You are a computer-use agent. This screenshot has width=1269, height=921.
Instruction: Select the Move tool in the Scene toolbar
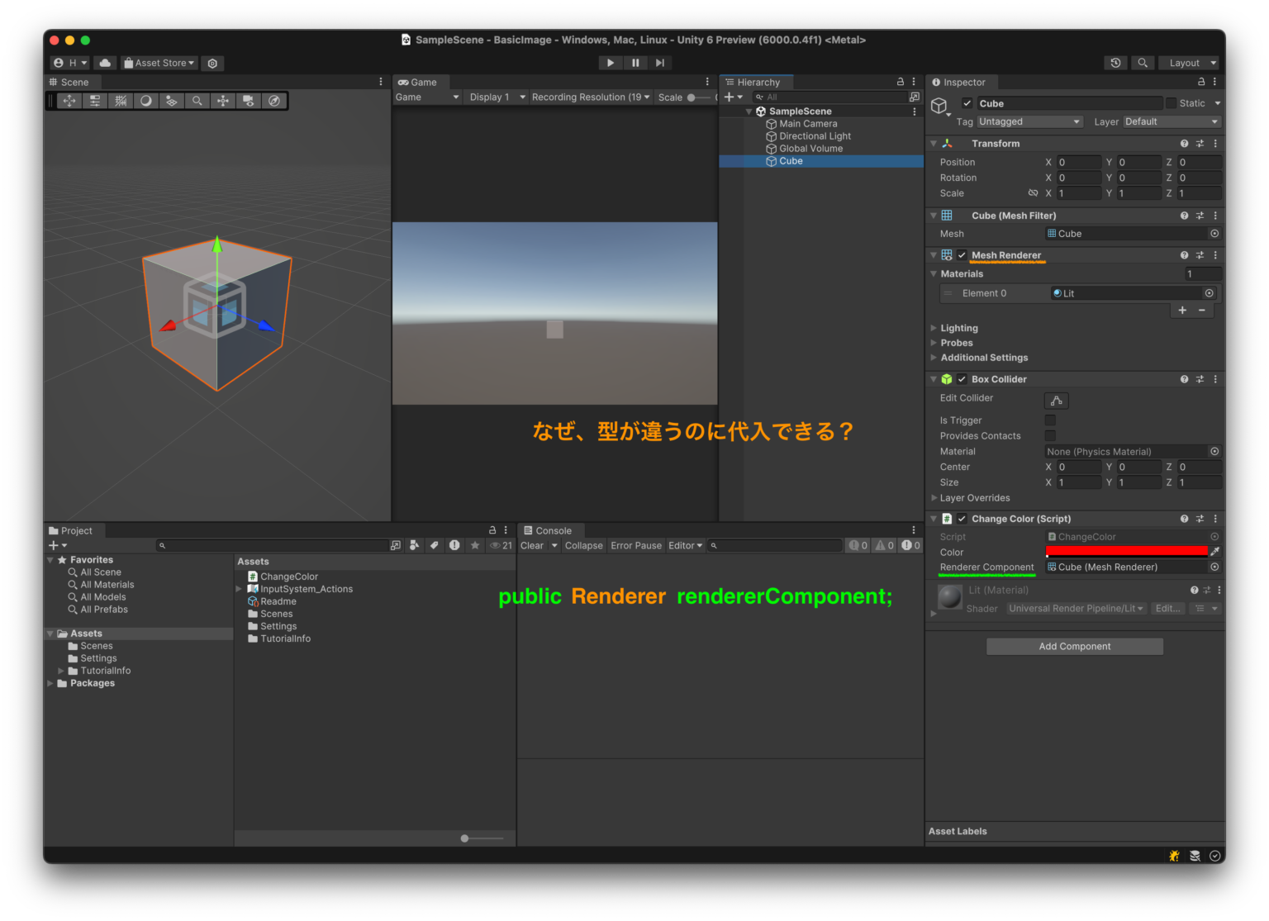pos(69,101)
